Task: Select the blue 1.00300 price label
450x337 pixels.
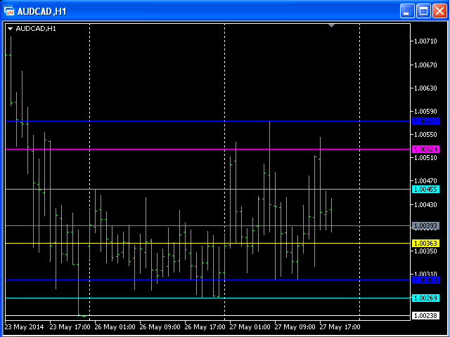Action: (425, 280)
